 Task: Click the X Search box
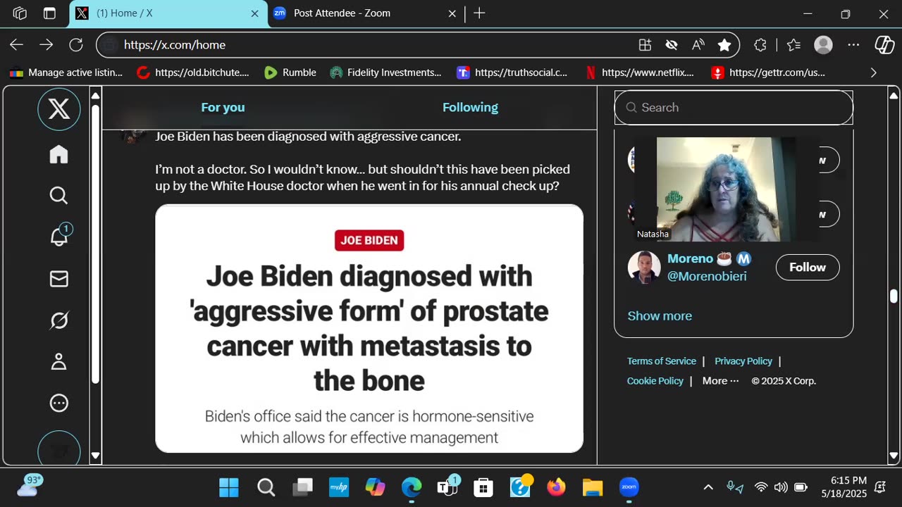734,108
